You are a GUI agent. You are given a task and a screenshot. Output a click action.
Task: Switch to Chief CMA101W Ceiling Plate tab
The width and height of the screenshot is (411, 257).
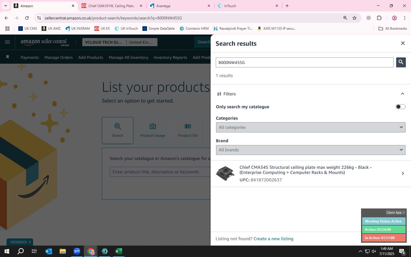click(111, 6)
